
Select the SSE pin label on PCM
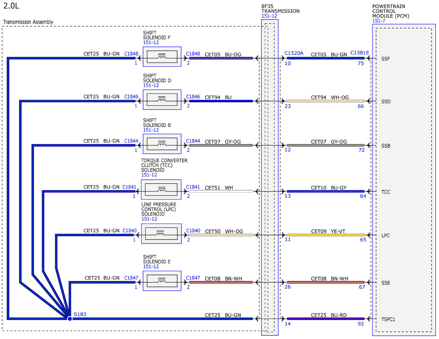click(x=386, y=283)
